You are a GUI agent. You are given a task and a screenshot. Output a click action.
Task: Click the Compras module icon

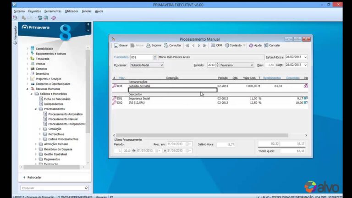[33, 69]
